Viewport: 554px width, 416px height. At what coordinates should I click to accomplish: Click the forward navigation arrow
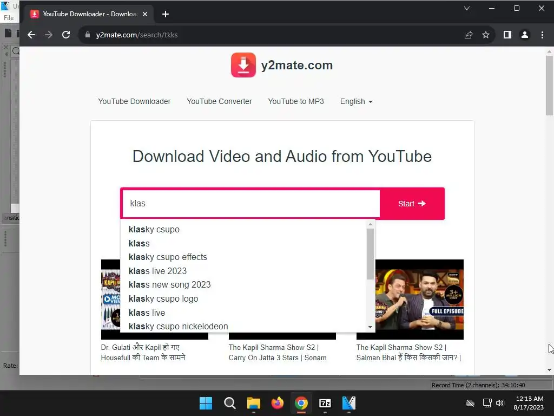(x=48, y=35)
